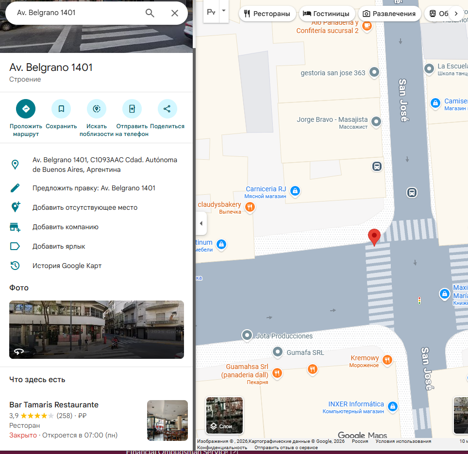Start directions with Проложить маршрут icon
Screen dimensions: 468x454
click(26, 109)
